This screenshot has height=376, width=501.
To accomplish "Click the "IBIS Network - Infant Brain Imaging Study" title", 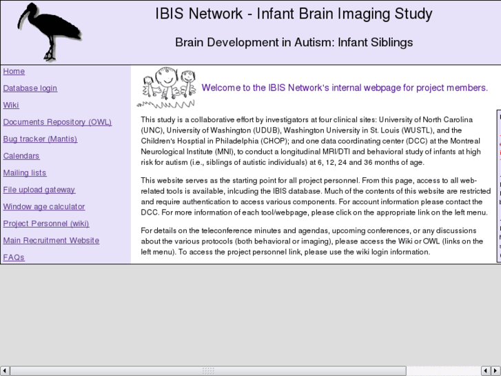I will pyautogui.click(x=294, y=14).
